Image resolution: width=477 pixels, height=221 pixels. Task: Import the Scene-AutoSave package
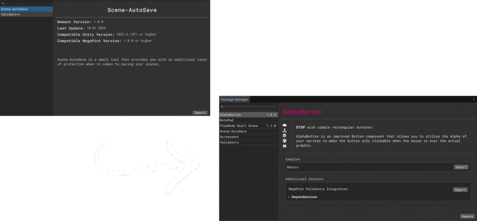[x=200, y=112]
